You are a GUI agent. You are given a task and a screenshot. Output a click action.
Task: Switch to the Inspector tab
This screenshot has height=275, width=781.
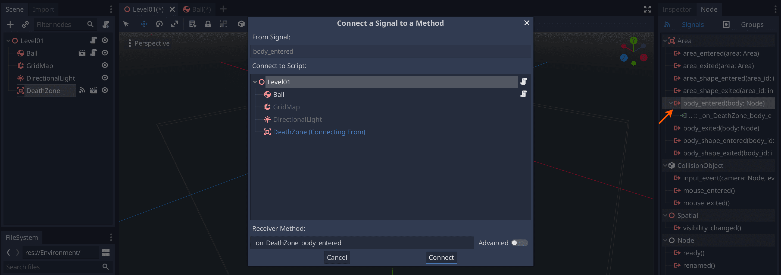tap(676, 9)
